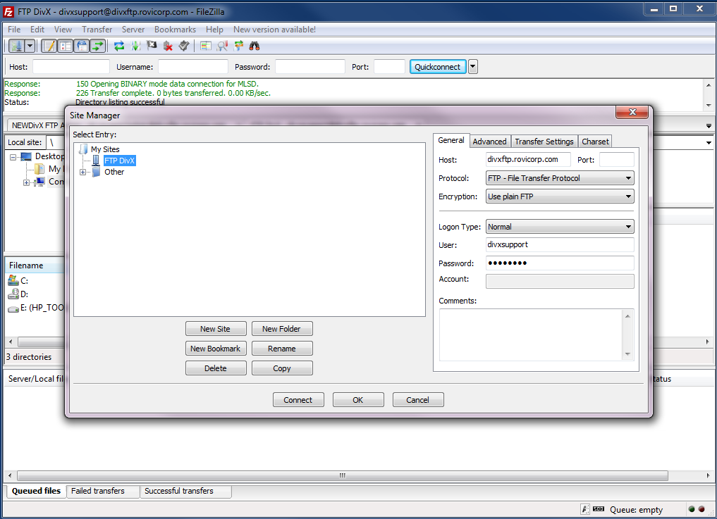The height and width of the screenshot is (519, 717).
Task: Open the Server menu
Action: (x=133, y=30)
